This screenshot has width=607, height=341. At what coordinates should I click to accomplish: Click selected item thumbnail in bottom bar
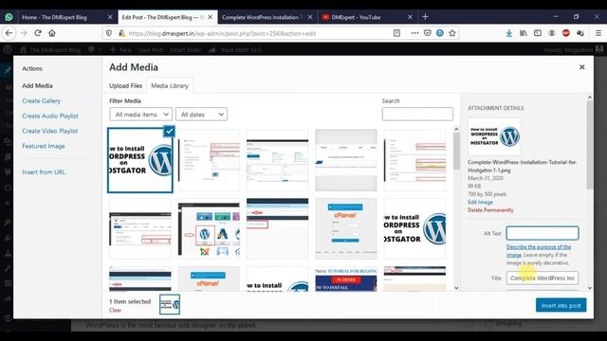coord(170,304)
